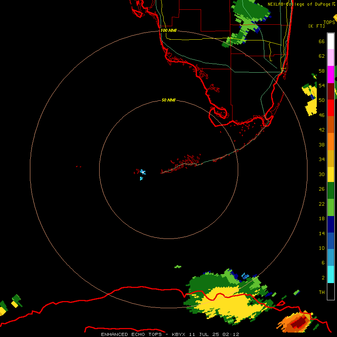Click the '26' legend value
The width and height of the screenshot is (337, 337).
pos(322,189)
